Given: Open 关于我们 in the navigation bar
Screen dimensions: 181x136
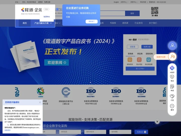Looking at the screenshot, I should (153, 23).
